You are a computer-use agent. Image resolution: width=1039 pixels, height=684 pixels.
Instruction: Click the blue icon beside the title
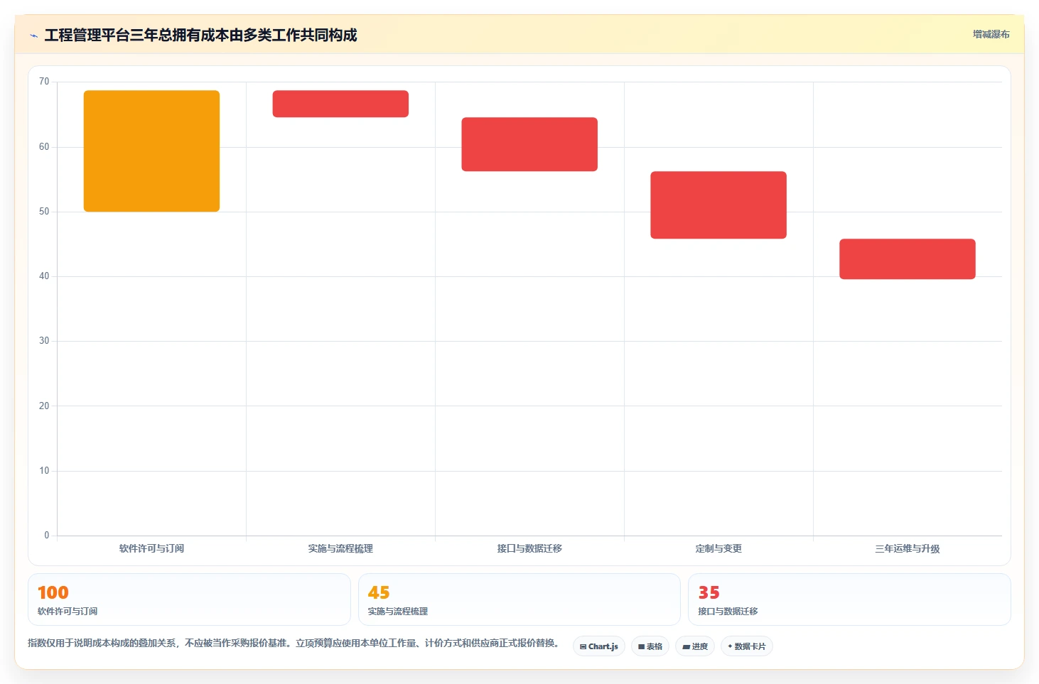33,36
